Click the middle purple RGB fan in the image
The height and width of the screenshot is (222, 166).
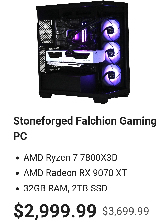click(111, 53)
